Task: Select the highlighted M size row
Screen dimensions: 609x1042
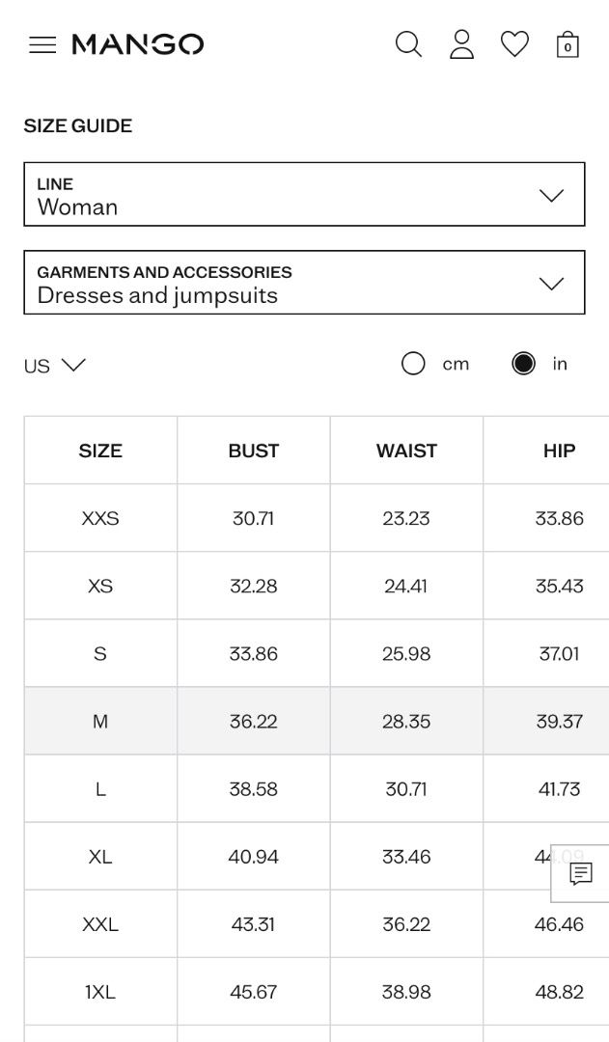Action: pos(317,721)
